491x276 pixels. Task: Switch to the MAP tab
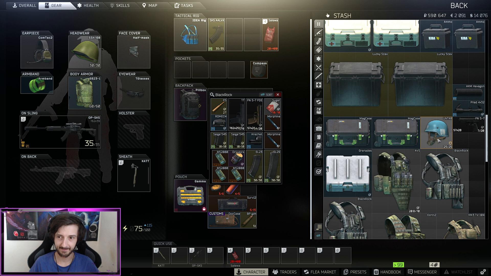[x=150, y=5]
